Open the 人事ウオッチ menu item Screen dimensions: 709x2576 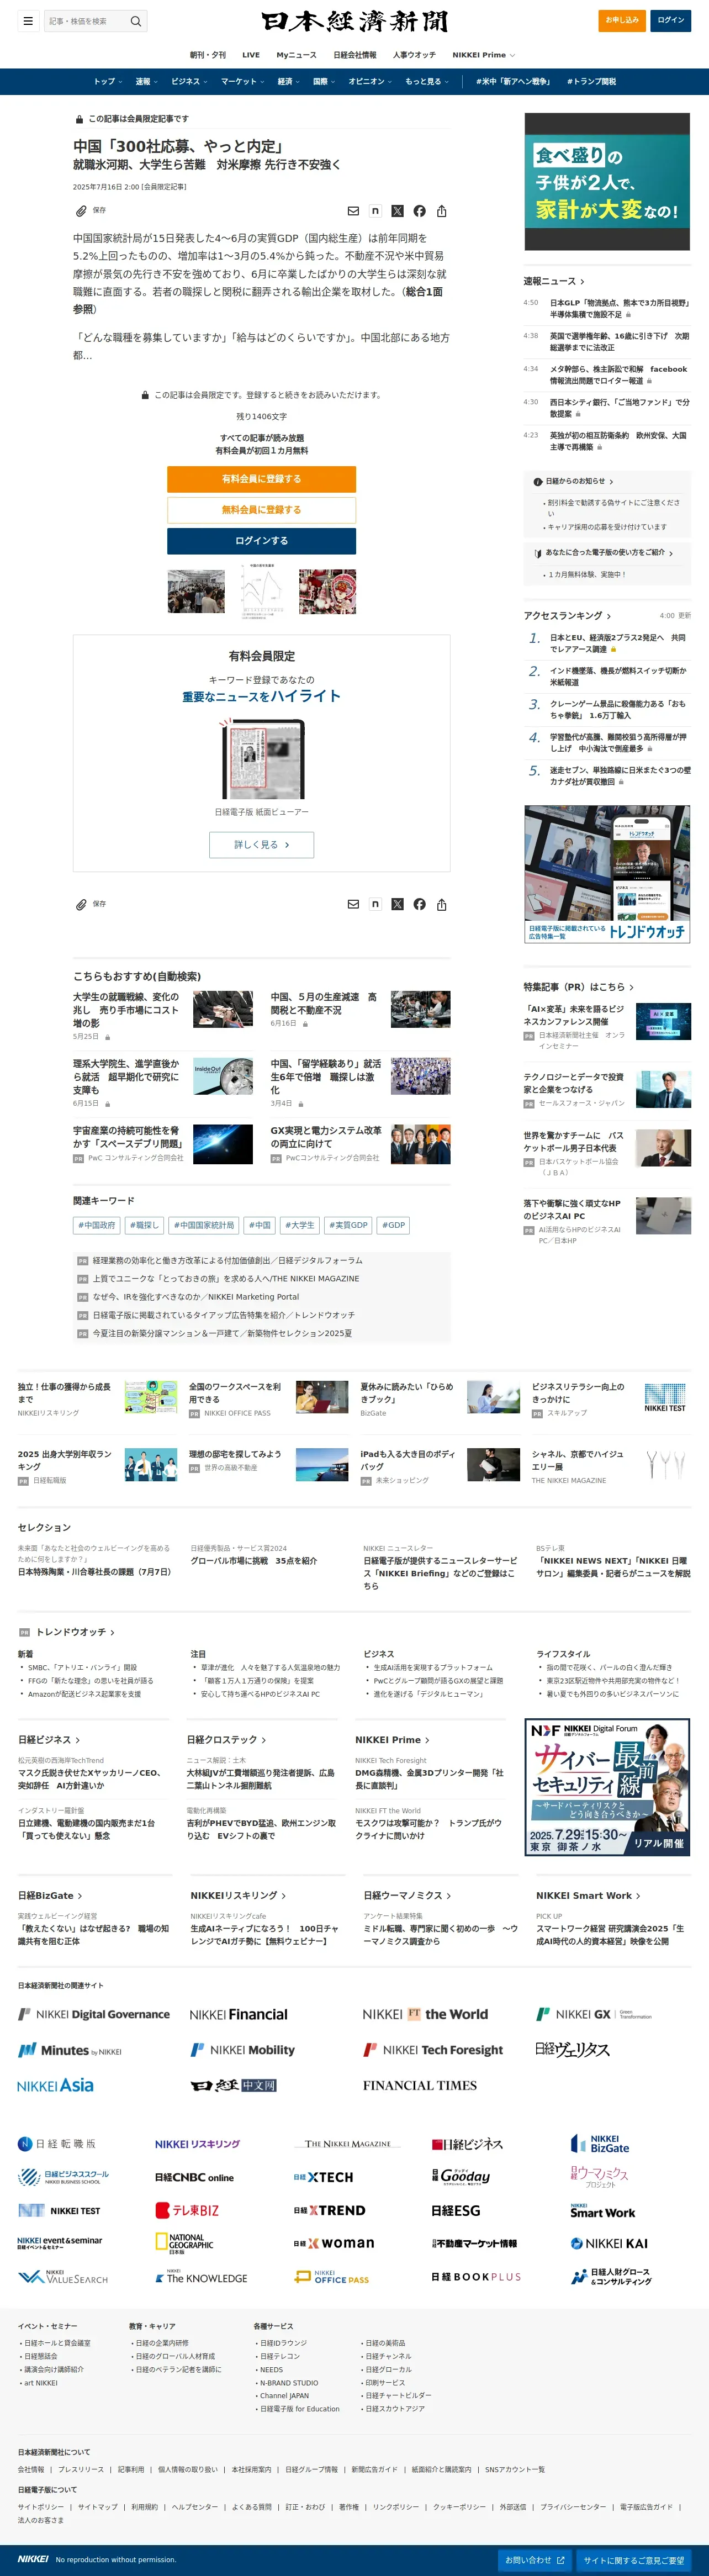coord(414,55)
